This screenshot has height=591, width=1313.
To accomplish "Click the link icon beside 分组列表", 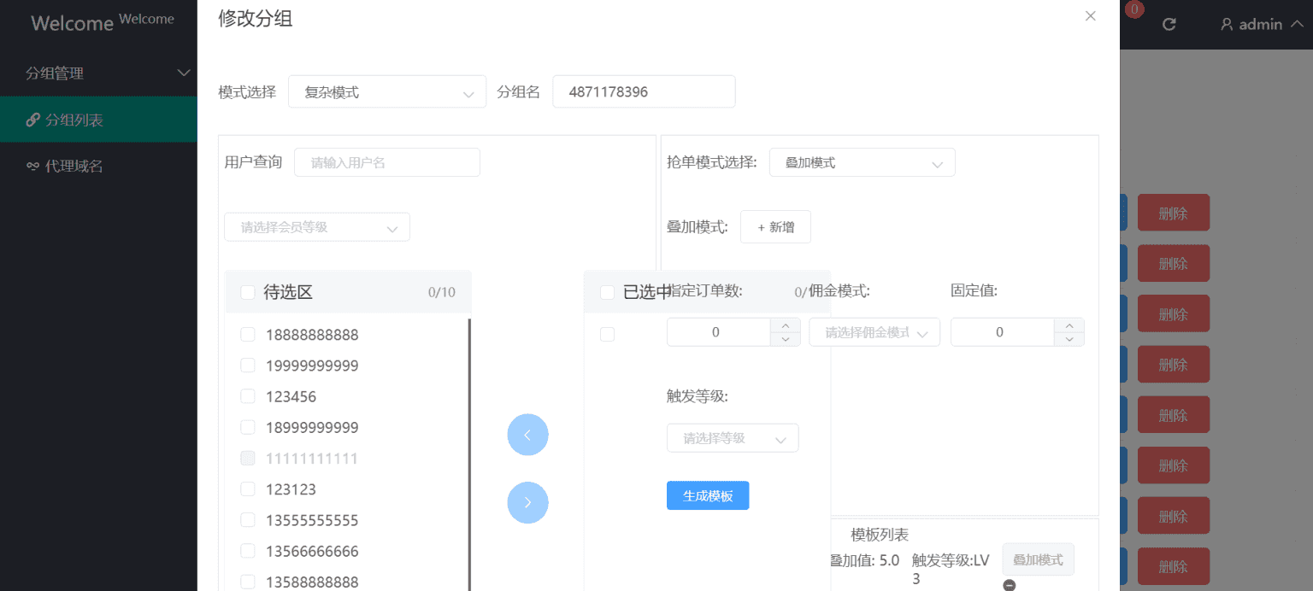I will (x=32, y=120).
